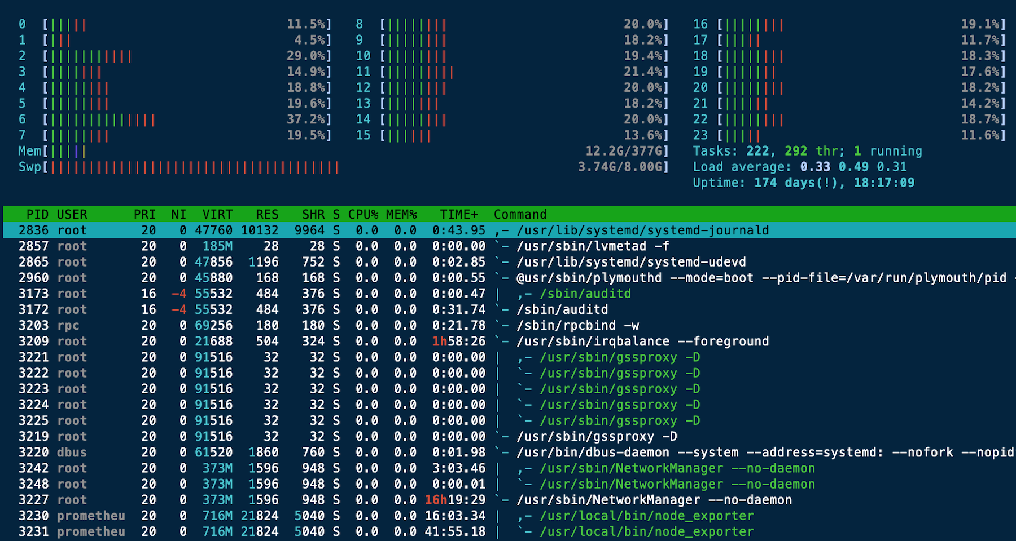The height and width of the screenshot is (541, 1016).
Task: Select the gssproxy thread with PID 3225
Action: pyautogui.click(x=509, y=420)
